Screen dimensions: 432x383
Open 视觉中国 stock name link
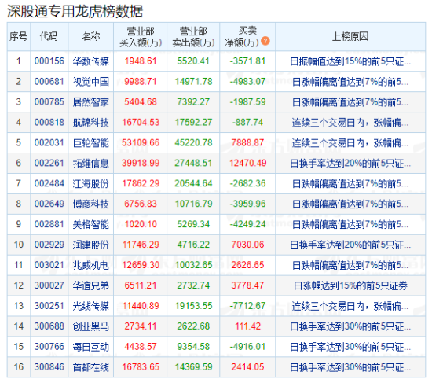(x=90, y=82)
